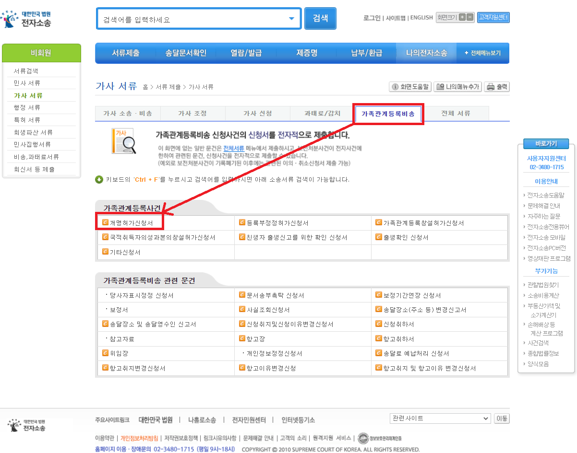Click the 화면크기 plus button

461,17
